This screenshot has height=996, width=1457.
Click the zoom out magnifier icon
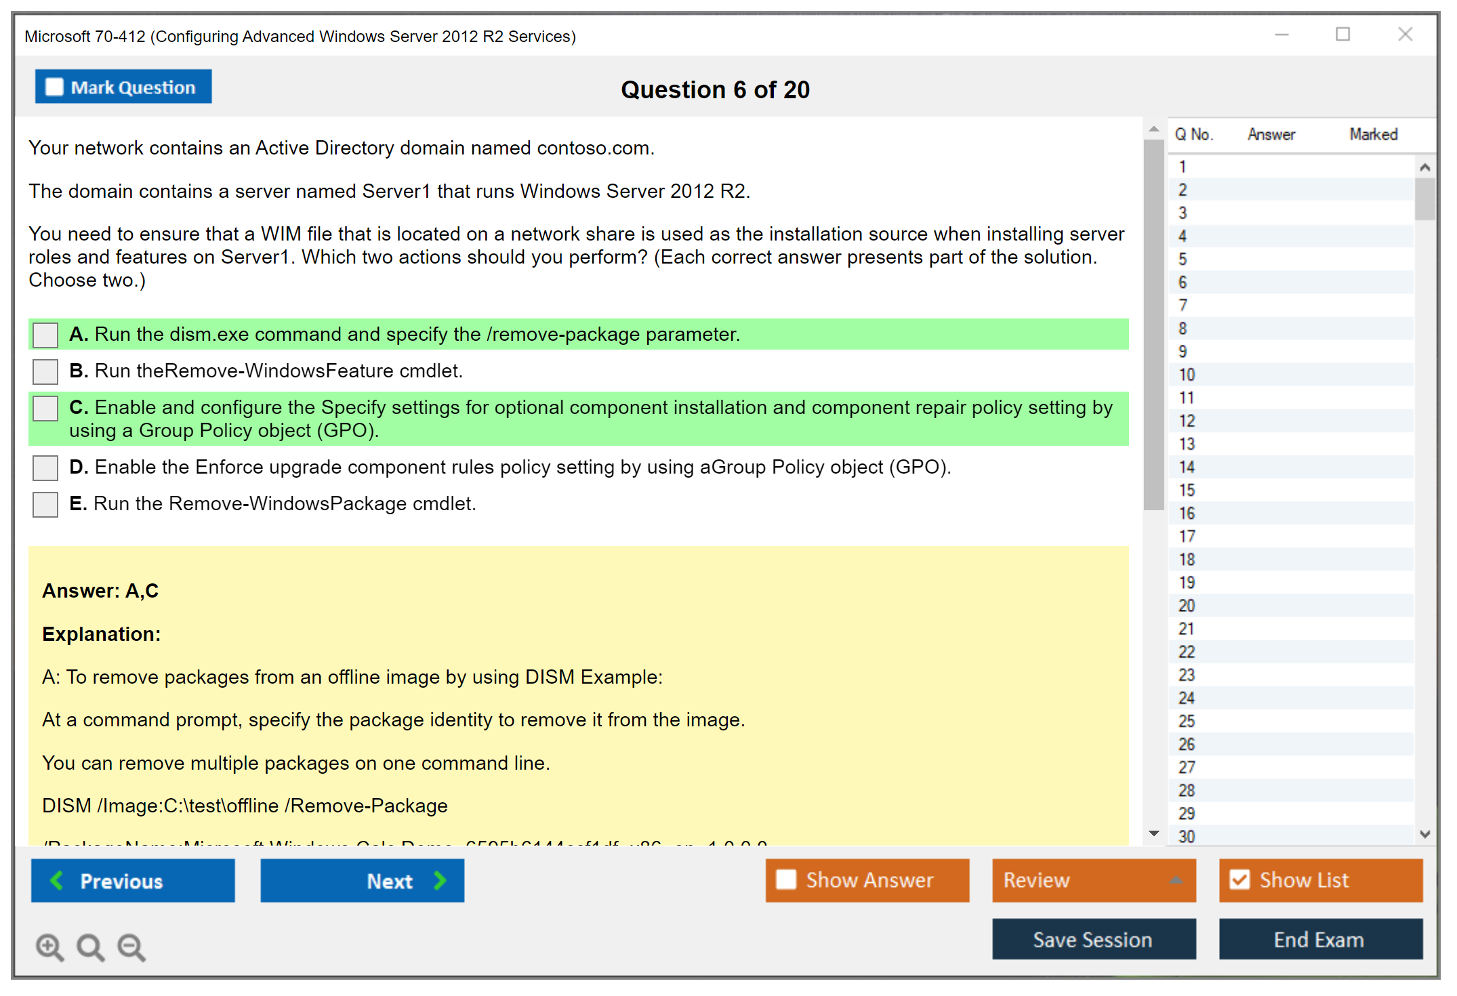pyautogui.click(x=131, y=947)
